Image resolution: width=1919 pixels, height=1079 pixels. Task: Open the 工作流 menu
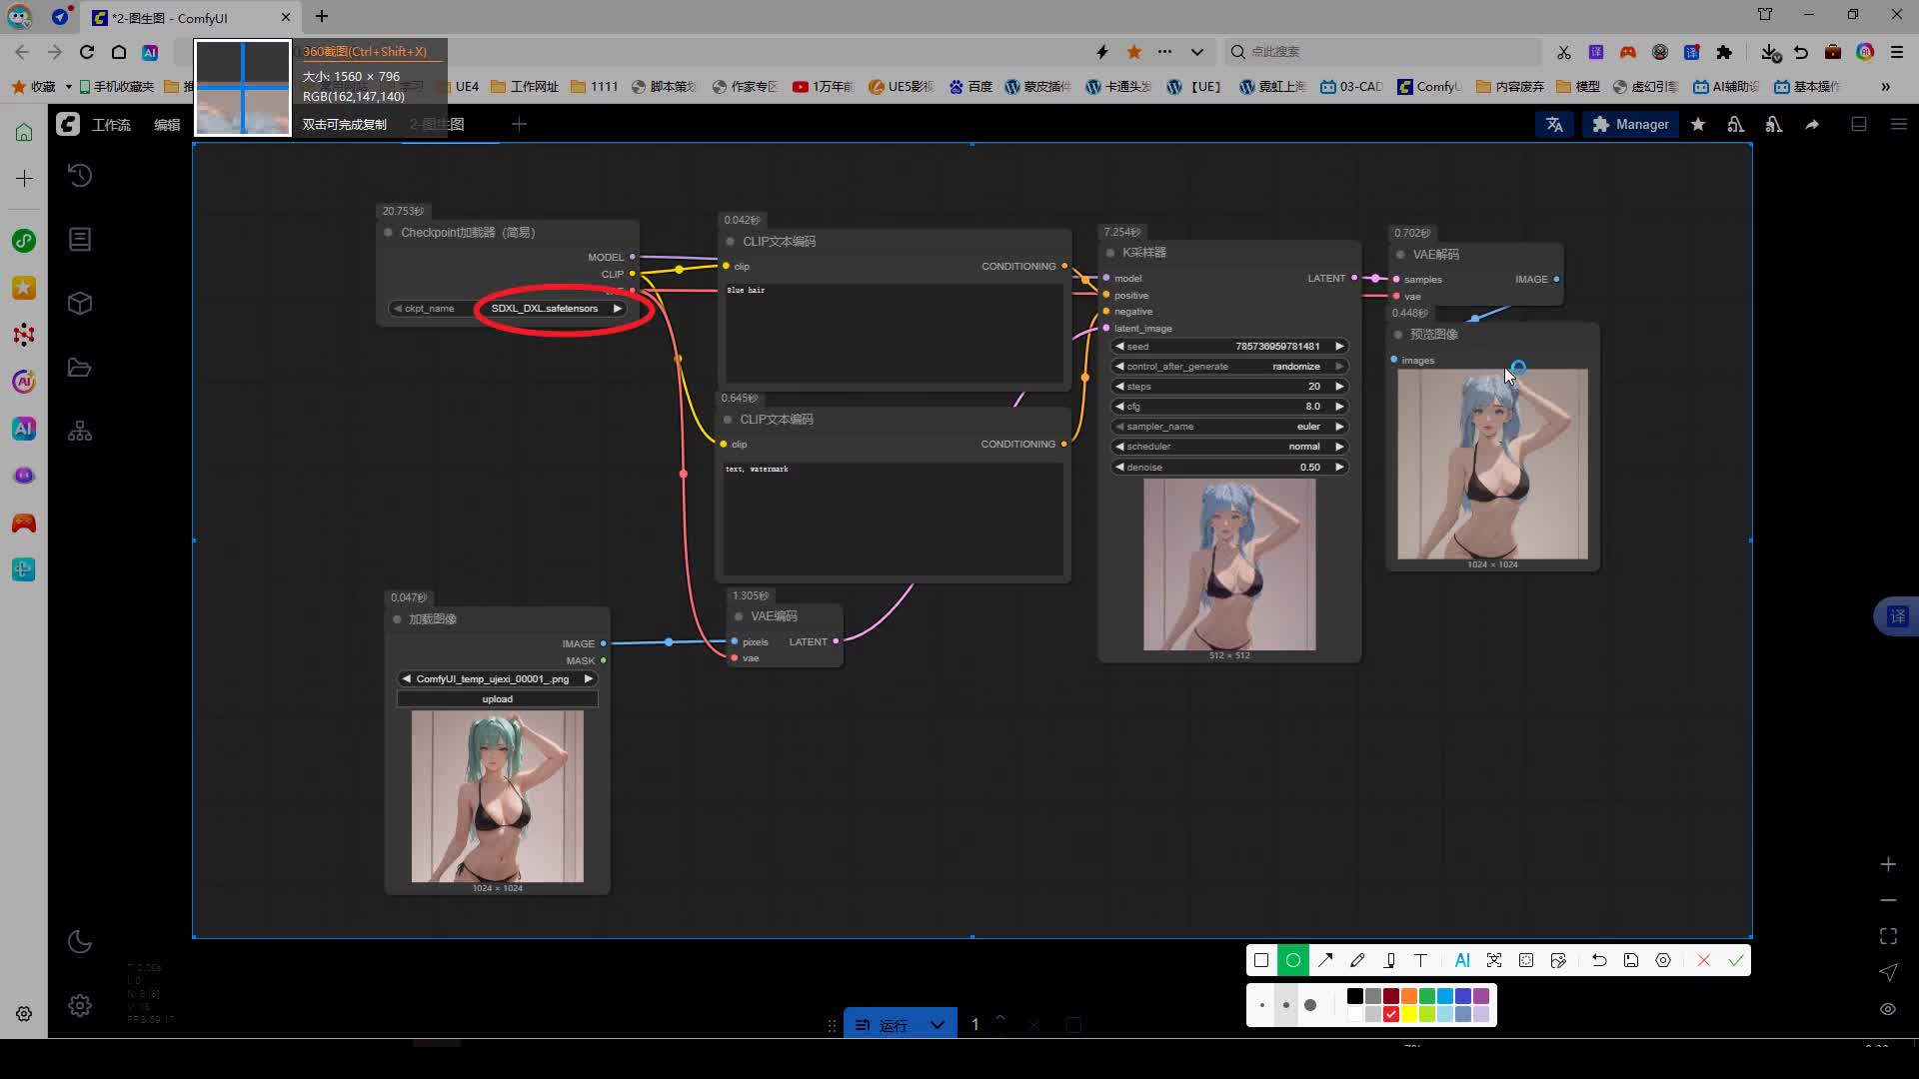(x=111, y=125)
